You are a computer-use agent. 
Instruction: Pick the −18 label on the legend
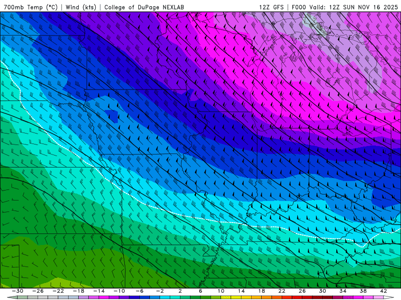click(x=79, y=291)
